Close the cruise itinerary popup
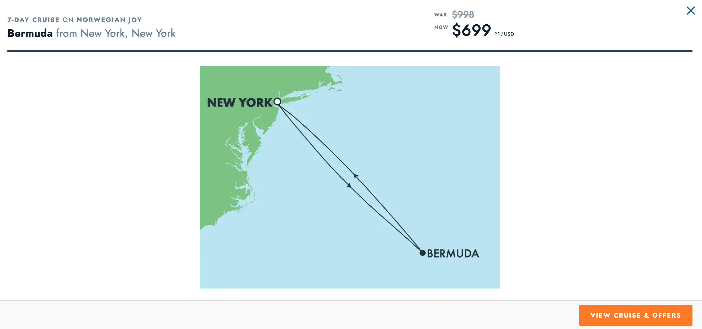The width and height of the screenshot is (702, 329). (x=690, y=11)
